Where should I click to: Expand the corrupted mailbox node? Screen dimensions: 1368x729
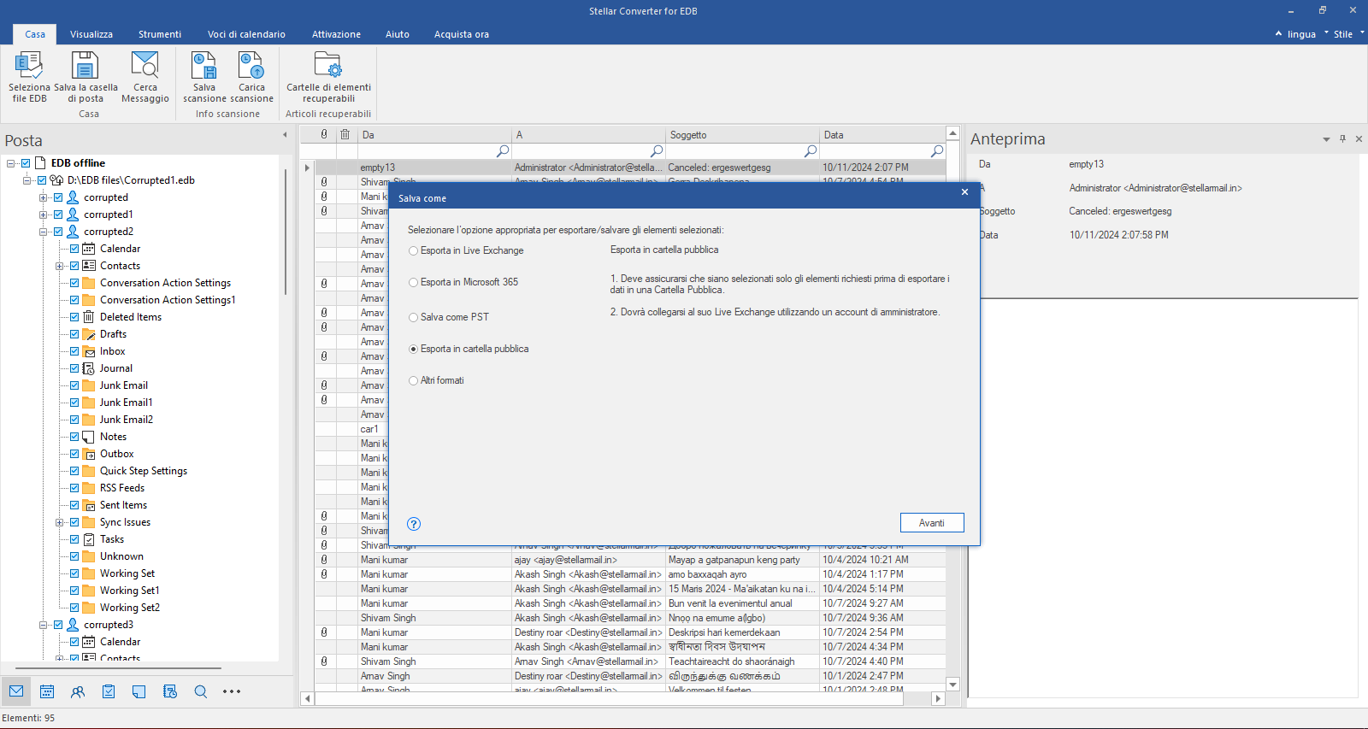click(43, 197)
